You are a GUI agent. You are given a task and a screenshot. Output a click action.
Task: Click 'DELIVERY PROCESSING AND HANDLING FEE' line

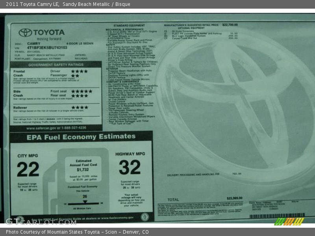[193, 175]
